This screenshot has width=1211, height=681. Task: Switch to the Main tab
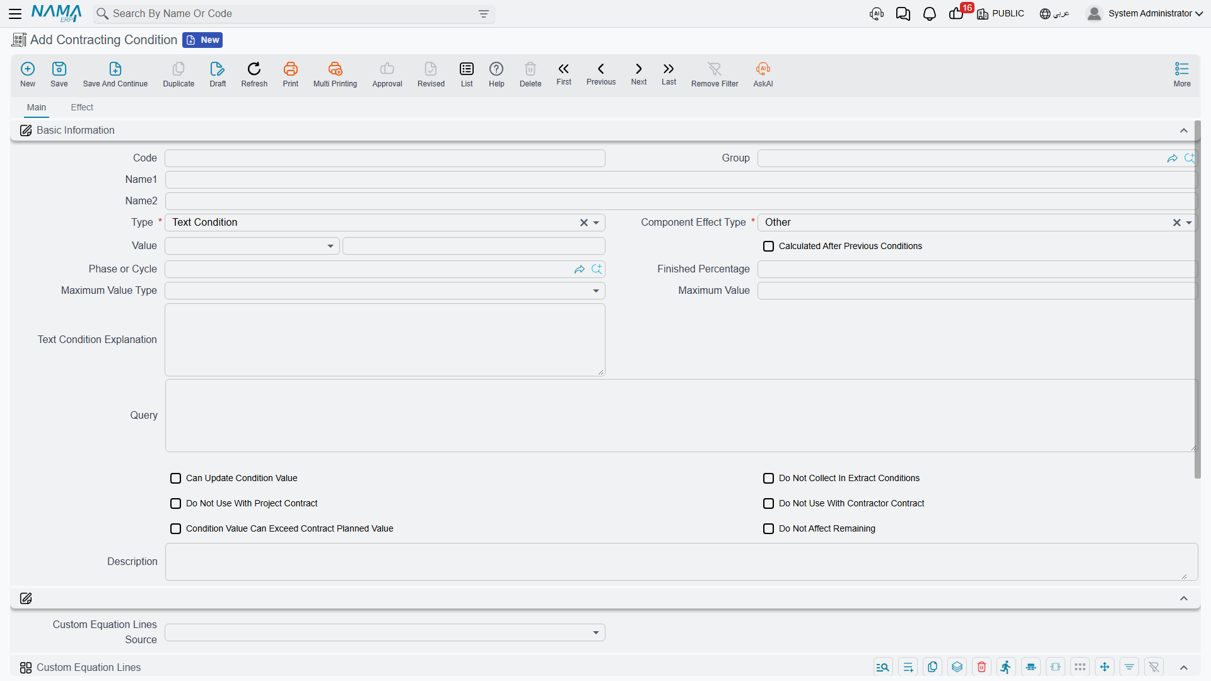tap(37, 107)
